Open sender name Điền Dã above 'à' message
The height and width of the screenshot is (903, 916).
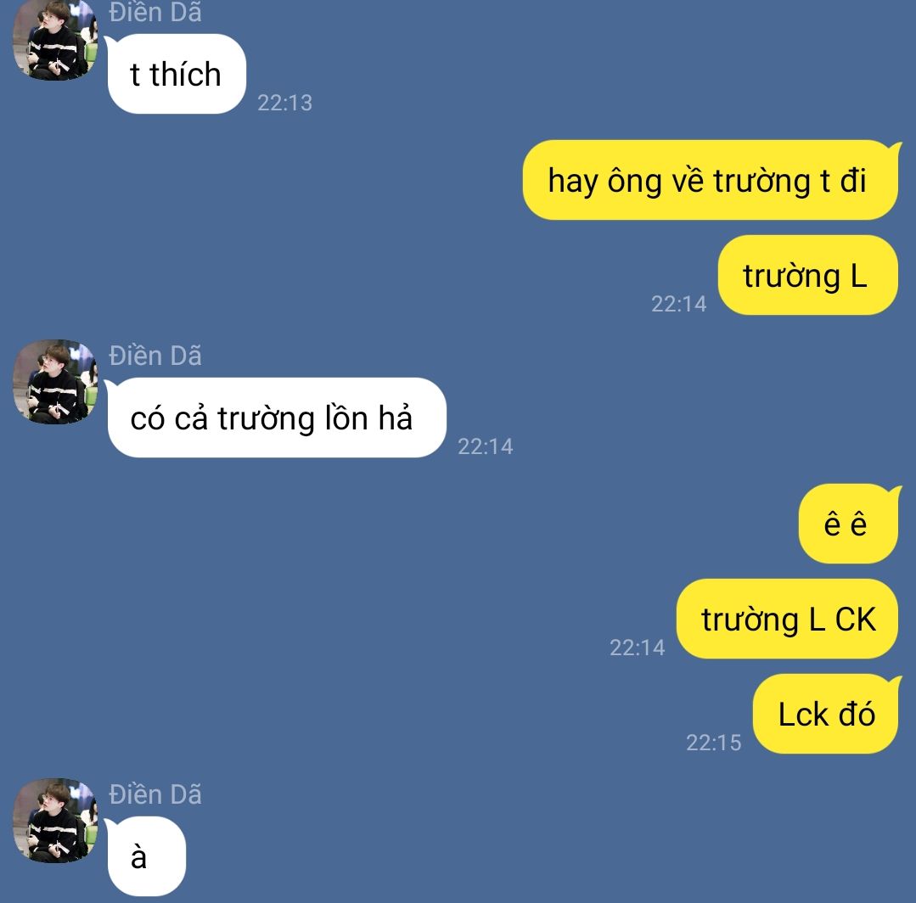[155, 794]
